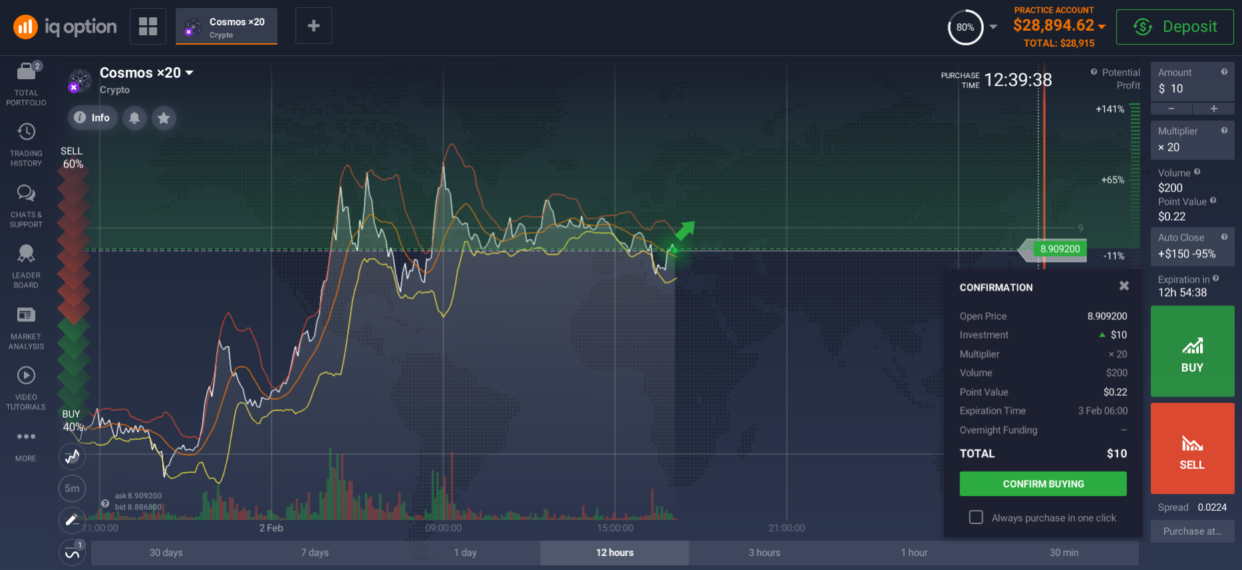Switch chart range to 30 min

click(1064, 553)
